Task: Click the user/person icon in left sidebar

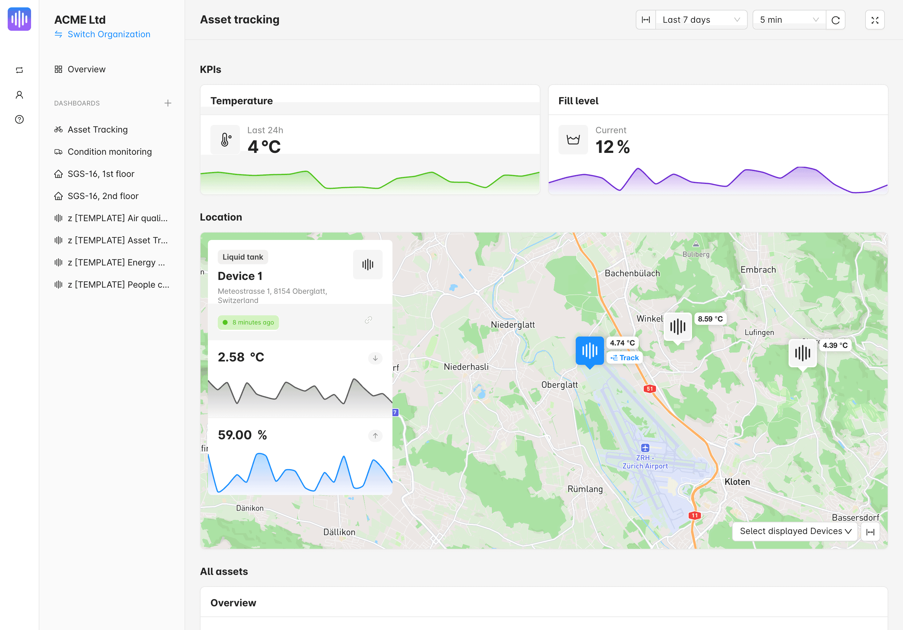Action: pyautogui.click(x=19, y=95)
